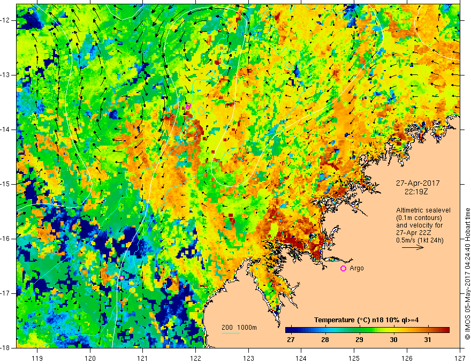Image resolution: width=471 pixels, height=364 pixels.
Task: Click the 'Altimetric sealevel' text
Action: [423, 210]
